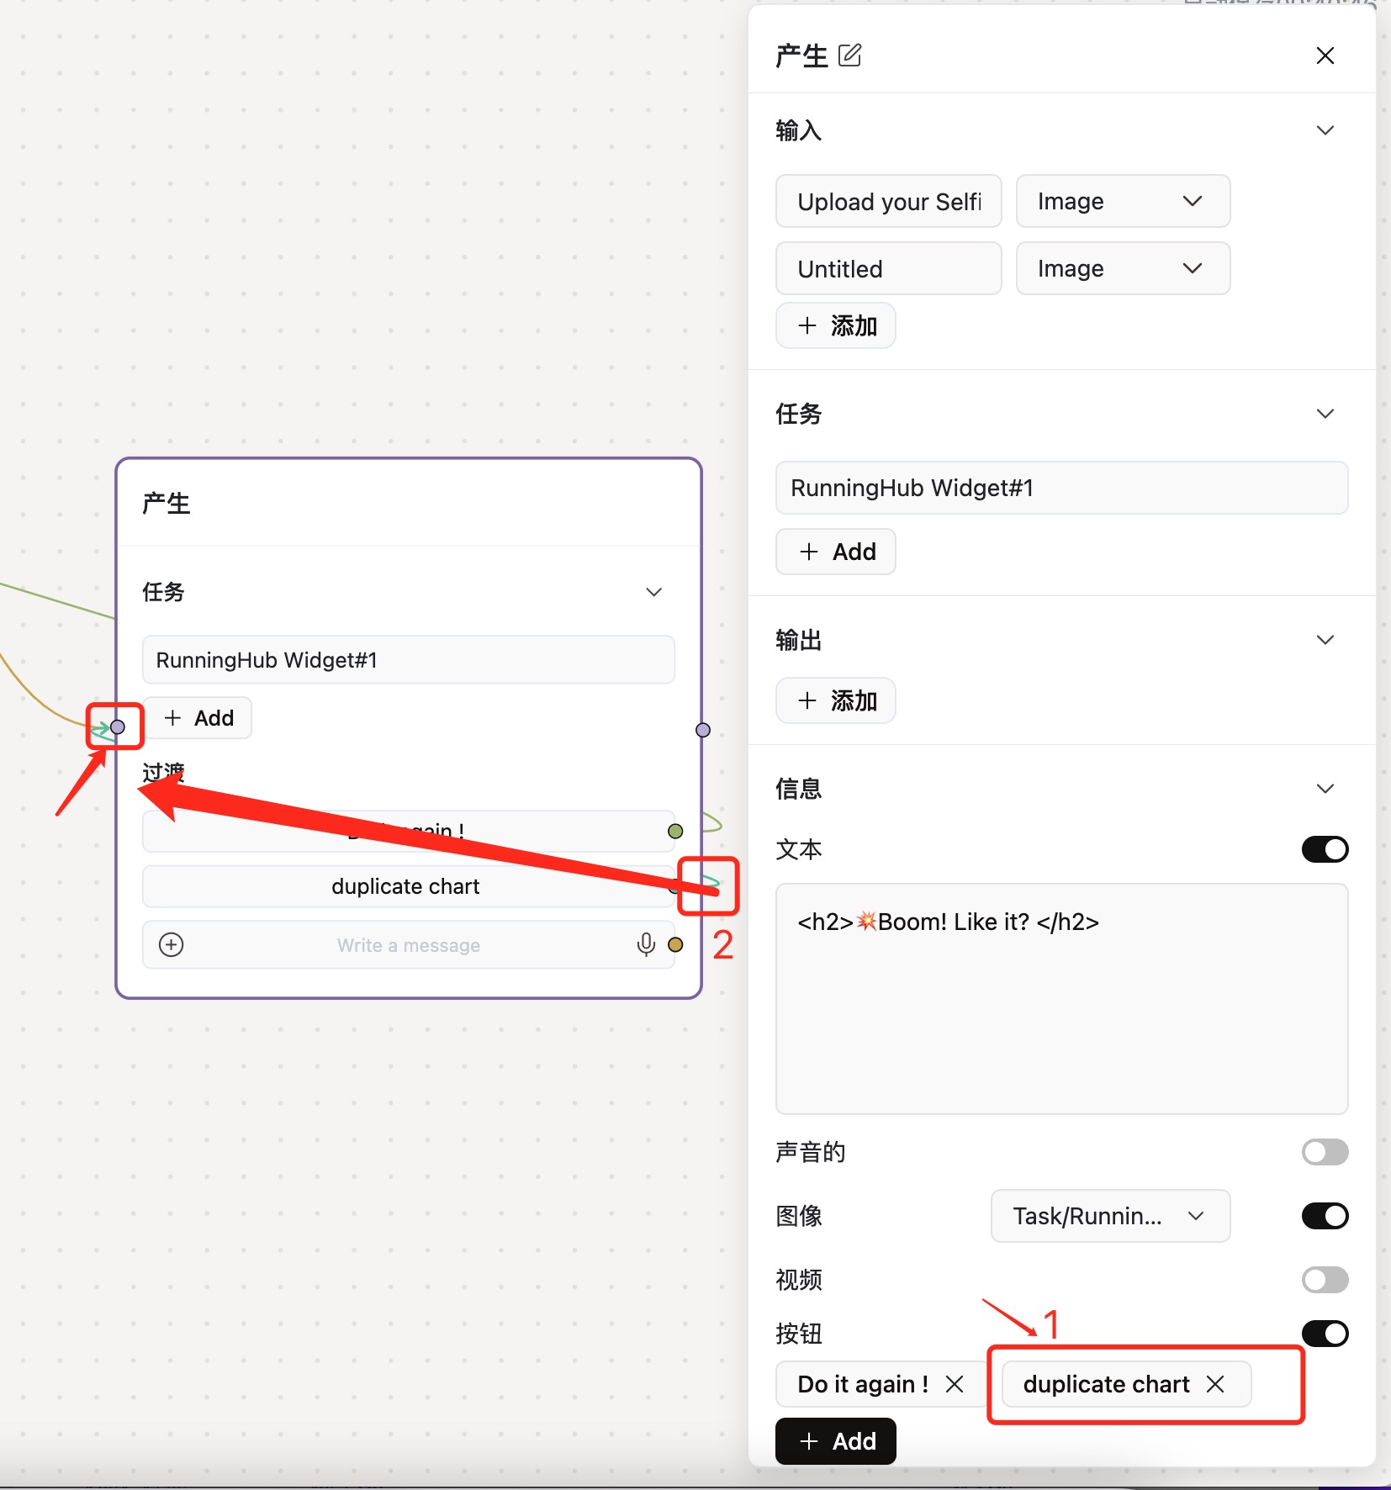Click the green port of Do it again transition
The width and height of the screenshot is (1391, 1490).
pos(674,832)
